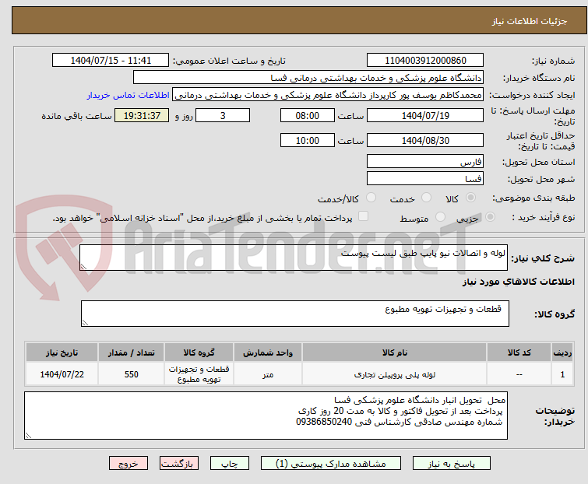The width and height of the screenshot is (588, 484).
Task: Click the نام دستگاه خریدار field
Action: [x=308, y=78]
